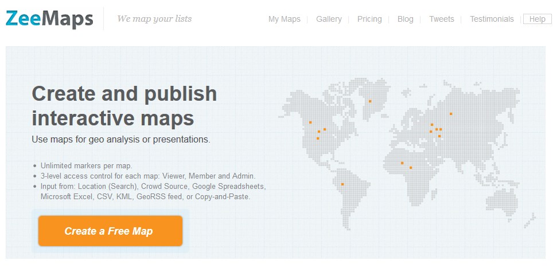Viewport: 553px width, 269px height.
Task: Visit the Blog
Action: [x=405, y=19]
